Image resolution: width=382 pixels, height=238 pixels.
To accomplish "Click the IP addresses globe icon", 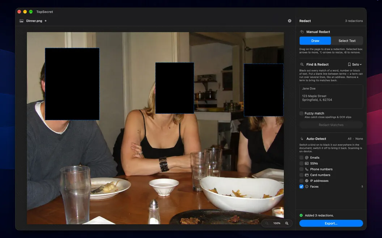I will 307,181.
